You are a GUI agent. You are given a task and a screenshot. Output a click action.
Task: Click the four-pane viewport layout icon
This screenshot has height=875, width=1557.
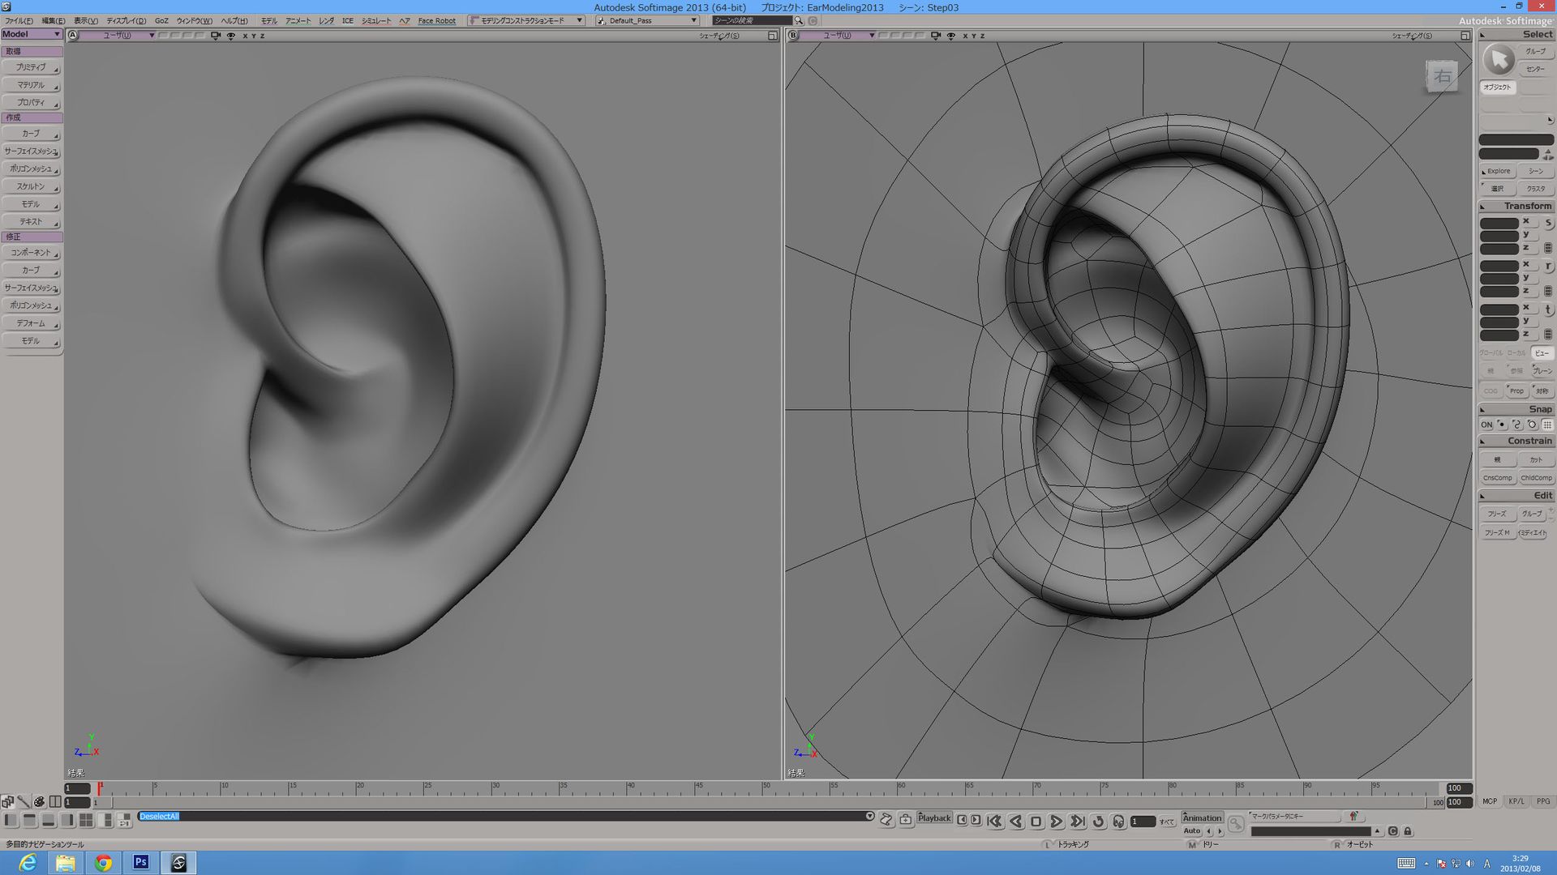tap(86, 820)
